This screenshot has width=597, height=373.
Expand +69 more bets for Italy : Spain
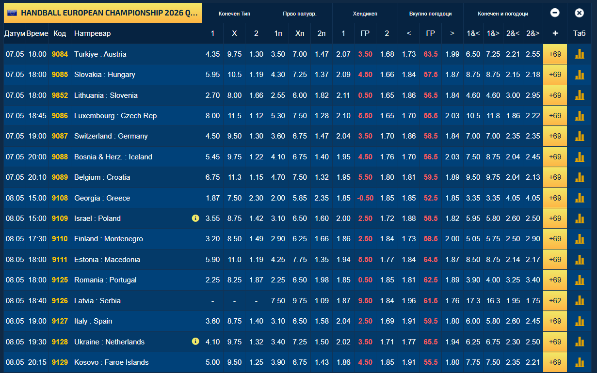click(x=555, y=321)
